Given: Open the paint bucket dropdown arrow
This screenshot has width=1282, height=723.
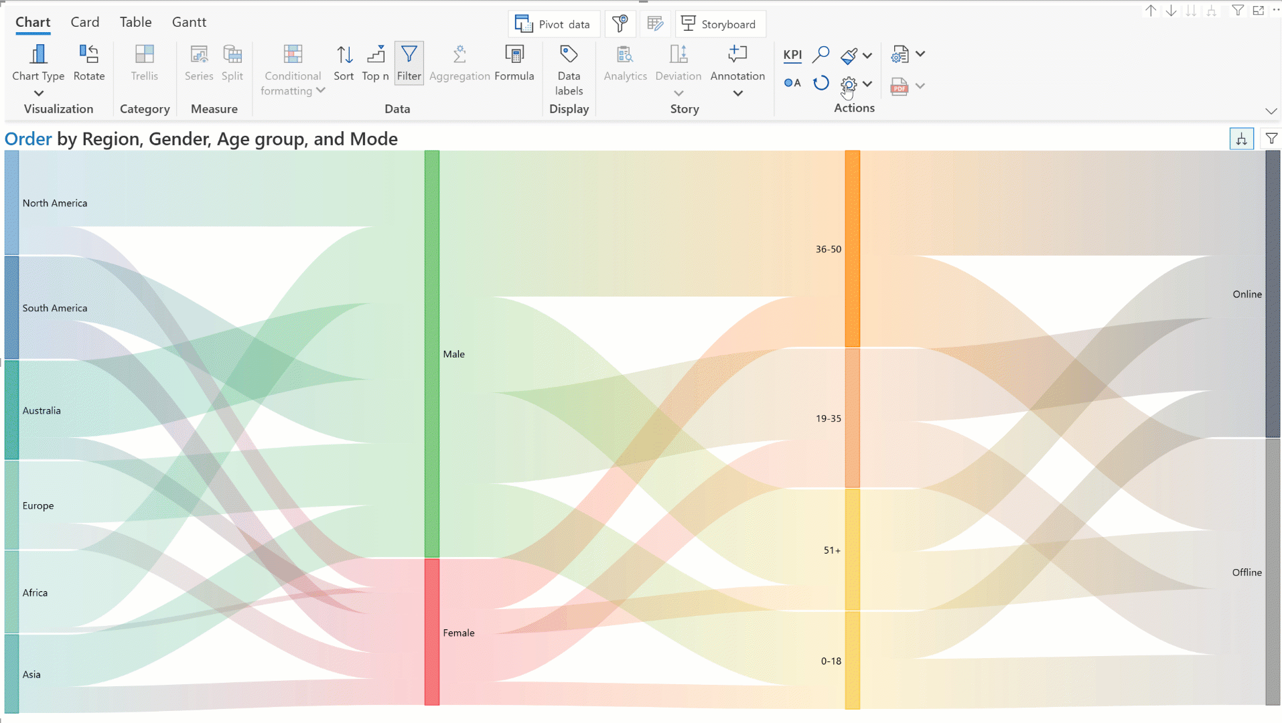Looking at the screenshot, I should [x=867, y=56].
